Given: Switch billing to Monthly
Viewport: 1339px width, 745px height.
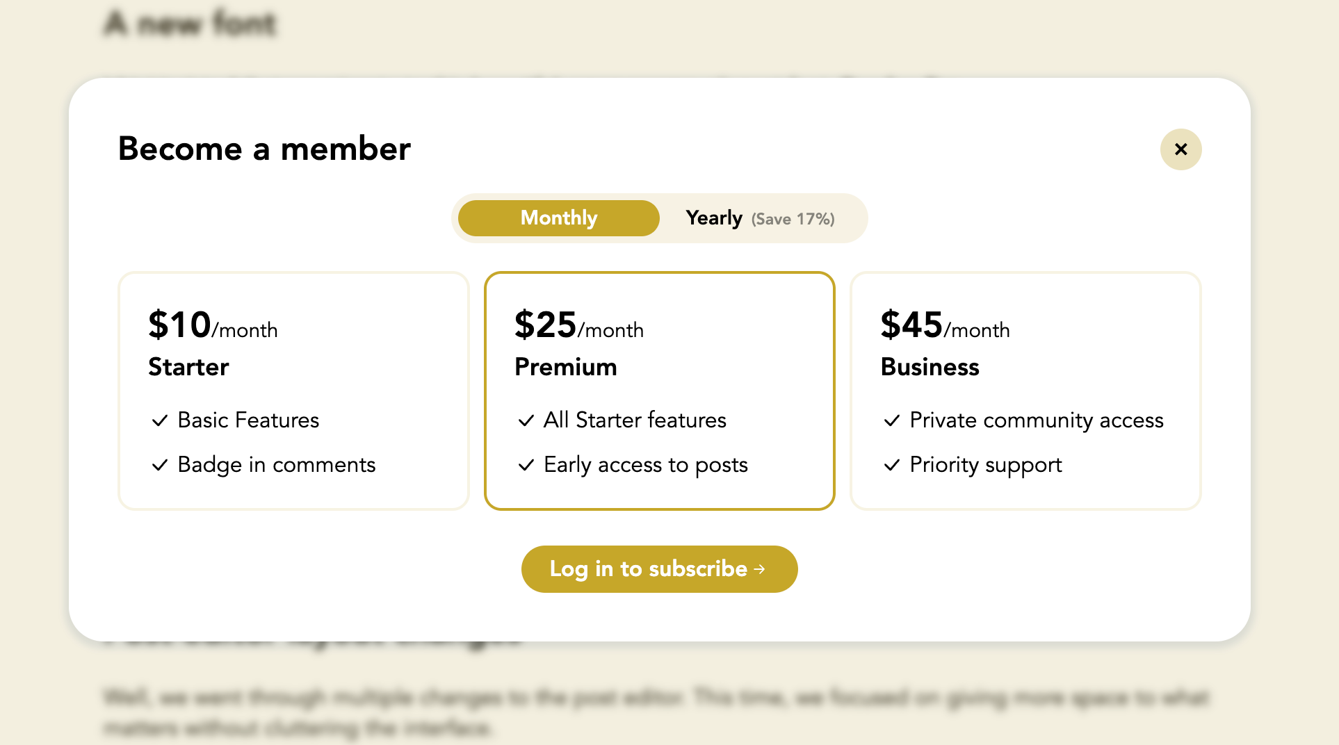Looking at the screenshot, I should click(x=558, y=218).
